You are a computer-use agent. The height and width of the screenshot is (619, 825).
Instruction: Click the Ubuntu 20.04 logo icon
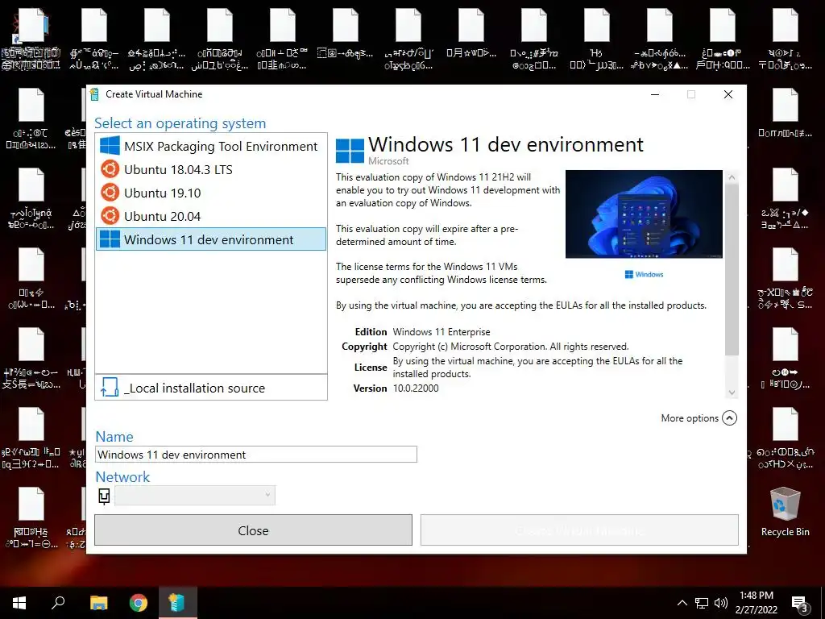coord(110,216)
